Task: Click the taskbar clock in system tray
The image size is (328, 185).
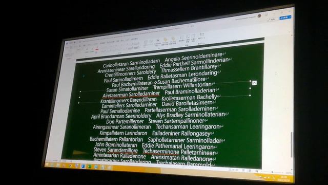Action: [284, 179]
